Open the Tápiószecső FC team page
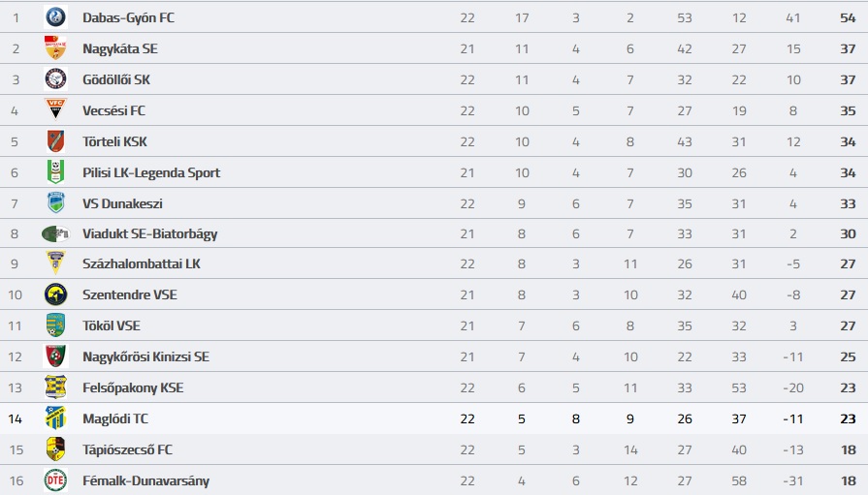This screenshot has width=868, height=495. pyautogui.click(x=127, y=449)
